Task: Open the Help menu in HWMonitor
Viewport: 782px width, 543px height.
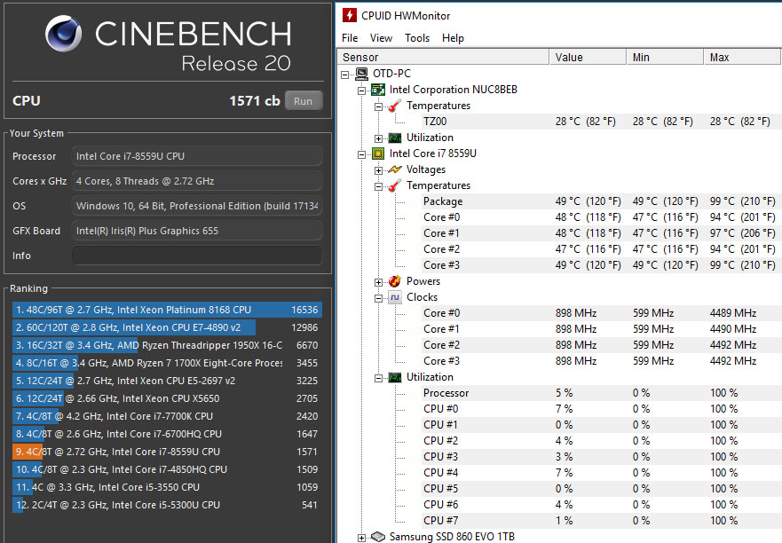Action: click(x=453, y=38)
